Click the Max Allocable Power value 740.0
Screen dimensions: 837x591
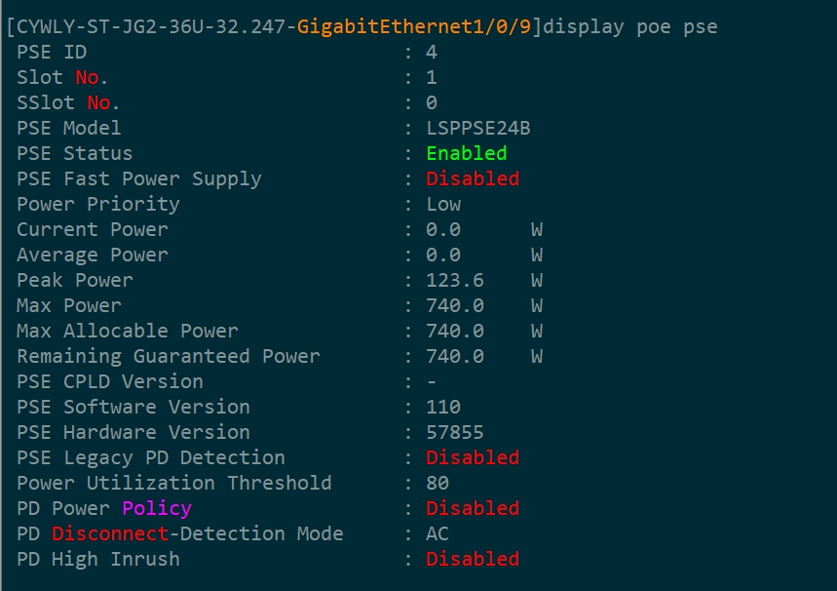point(455,331)
